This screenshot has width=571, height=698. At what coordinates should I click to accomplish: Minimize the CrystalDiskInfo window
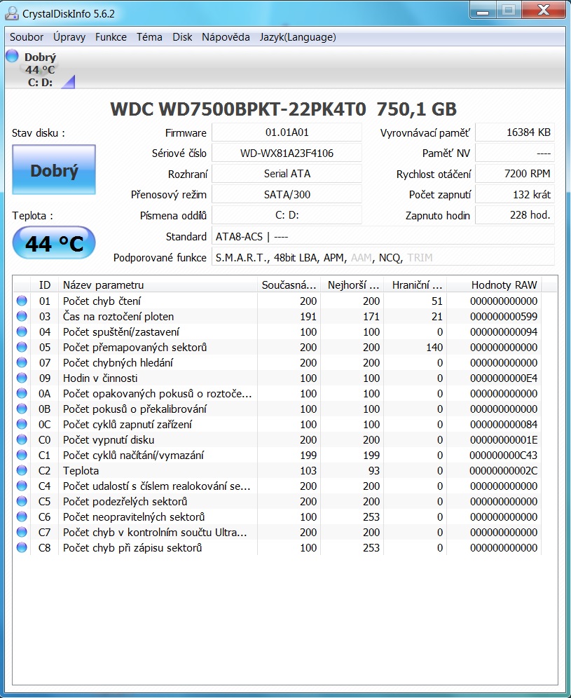pyautogui.click(x=483, y=11)
